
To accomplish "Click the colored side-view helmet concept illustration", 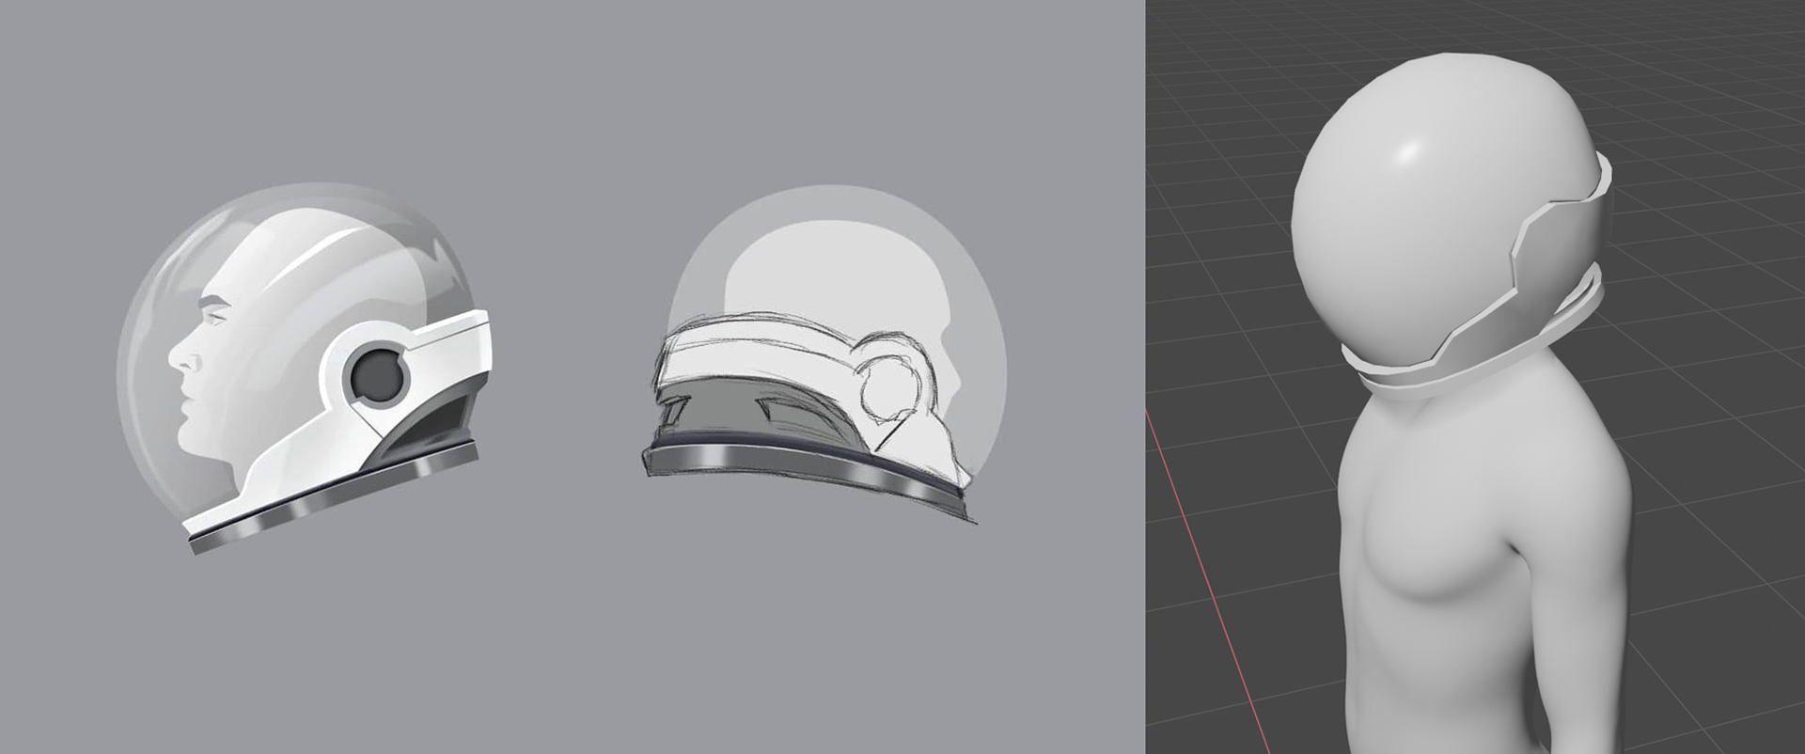I will (305, 368).
